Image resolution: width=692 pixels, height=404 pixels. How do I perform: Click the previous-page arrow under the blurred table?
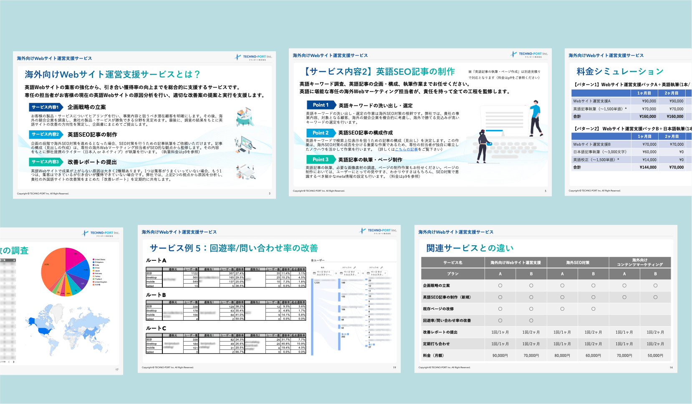[x=9, y=362]
